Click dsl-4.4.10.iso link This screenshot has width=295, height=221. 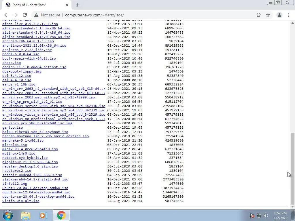pyautogui.click(x=16, y=80)
